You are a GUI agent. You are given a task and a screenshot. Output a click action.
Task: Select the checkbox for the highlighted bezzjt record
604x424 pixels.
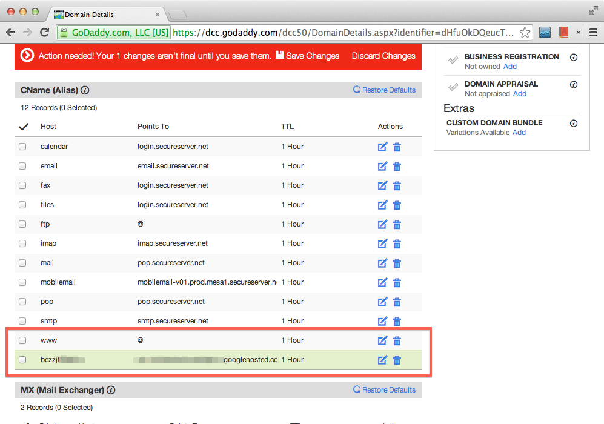[x=22, y=360]
